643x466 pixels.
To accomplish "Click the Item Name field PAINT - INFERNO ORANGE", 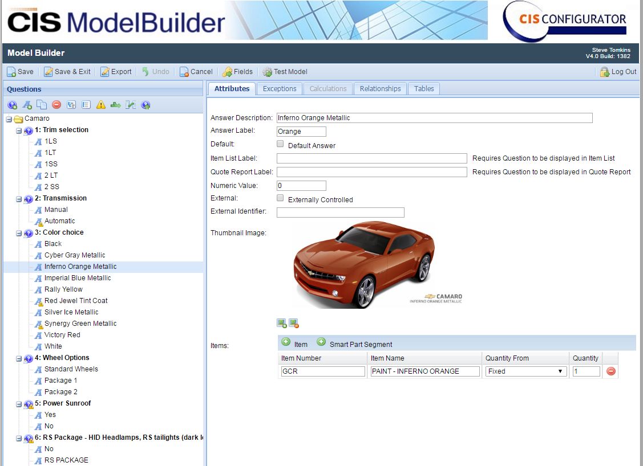I will (x=425, y=371).
